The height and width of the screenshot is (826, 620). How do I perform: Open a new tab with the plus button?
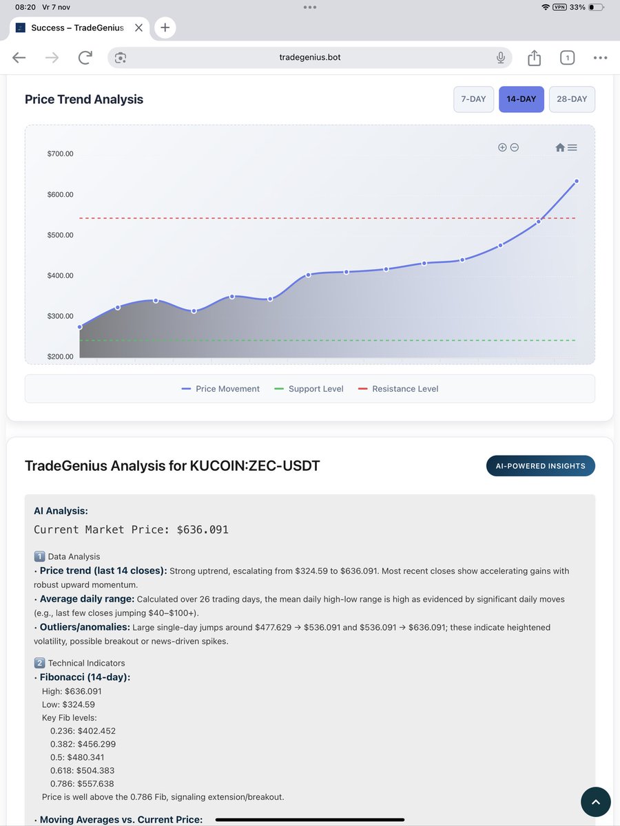(165, 28)
